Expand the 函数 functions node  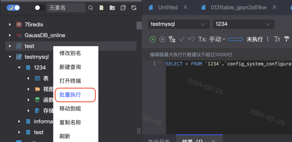point(28,100)
